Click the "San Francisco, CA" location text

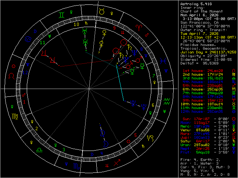point(200,22)
